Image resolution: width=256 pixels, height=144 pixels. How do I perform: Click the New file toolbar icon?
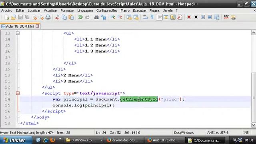pos(7,17)
